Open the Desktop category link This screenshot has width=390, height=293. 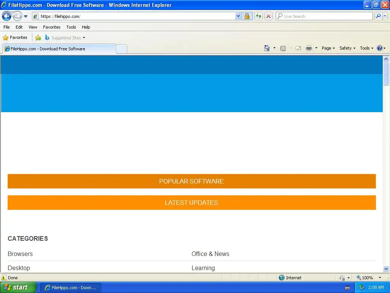(19, 268)
